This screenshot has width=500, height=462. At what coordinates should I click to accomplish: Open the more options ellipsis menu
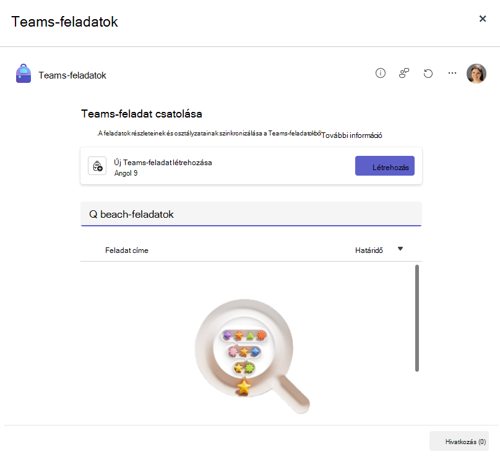coord(452,73)
